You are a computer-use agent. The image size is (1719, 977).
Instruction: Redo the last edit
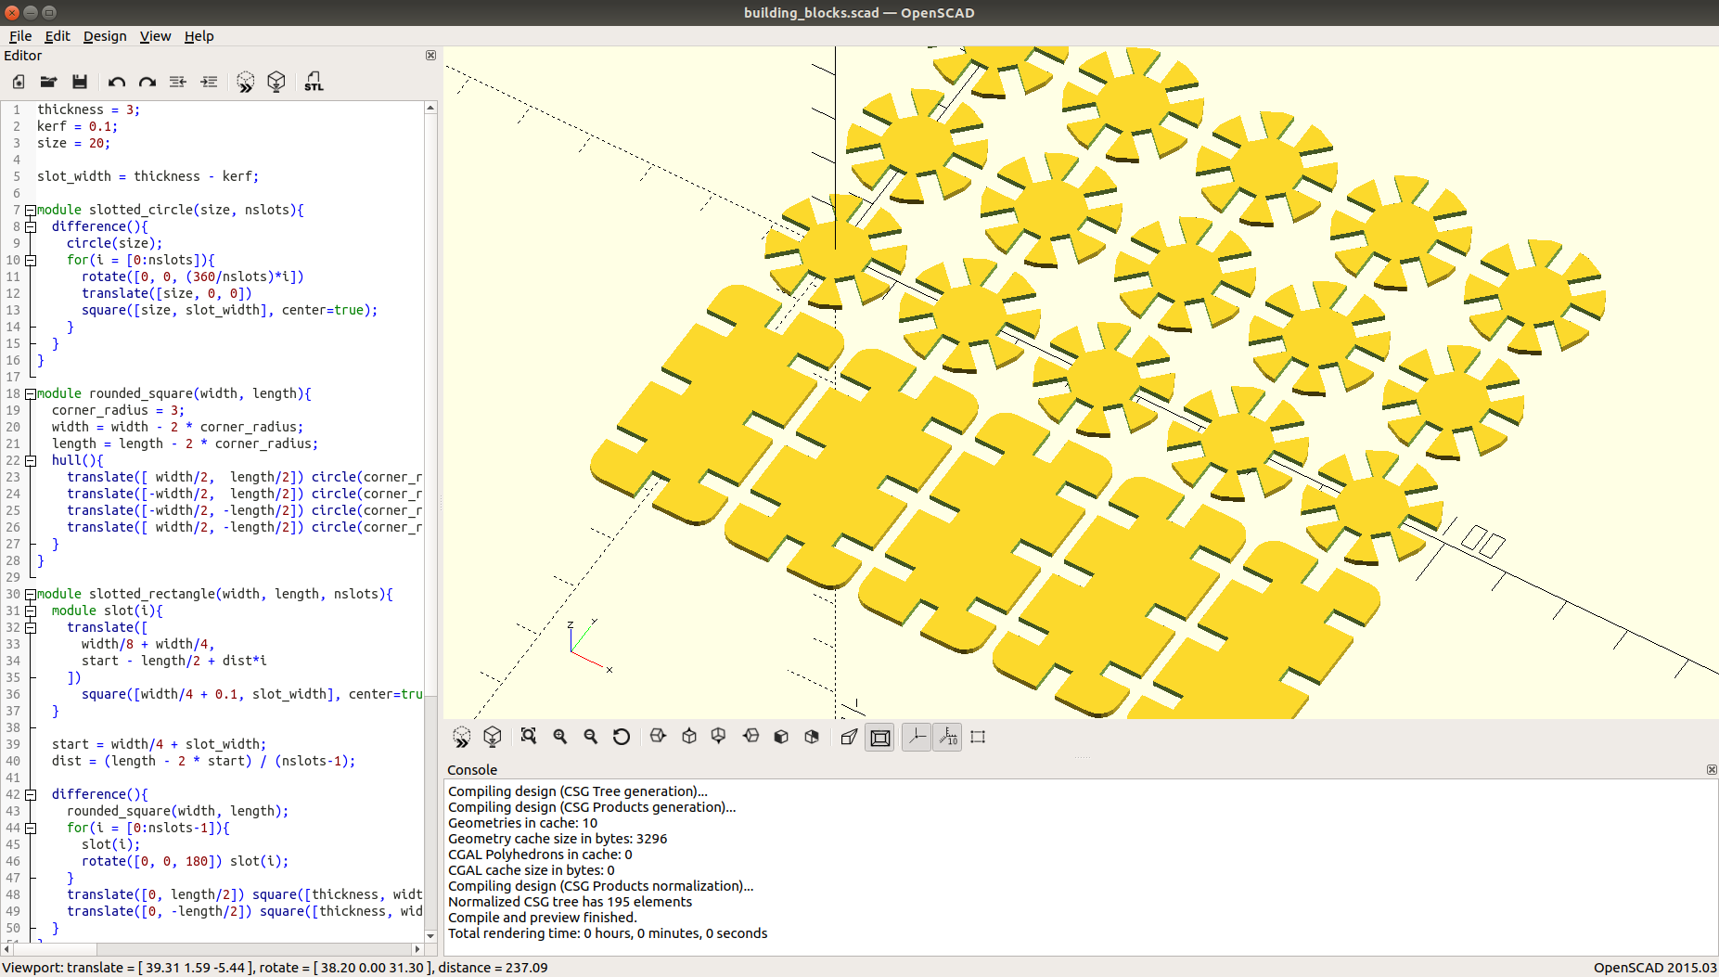pyautogui.click(x=148, y=82)
